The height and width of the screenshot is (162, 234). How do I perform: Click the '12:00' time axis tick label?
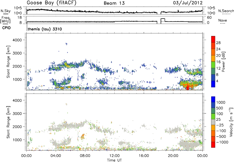[114, 156]
